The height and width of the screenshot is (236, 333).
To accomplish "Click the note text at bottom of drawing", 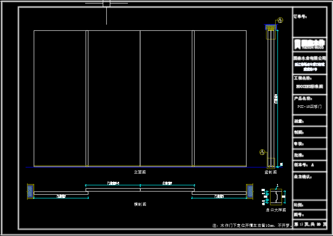I will pos(251,225).
